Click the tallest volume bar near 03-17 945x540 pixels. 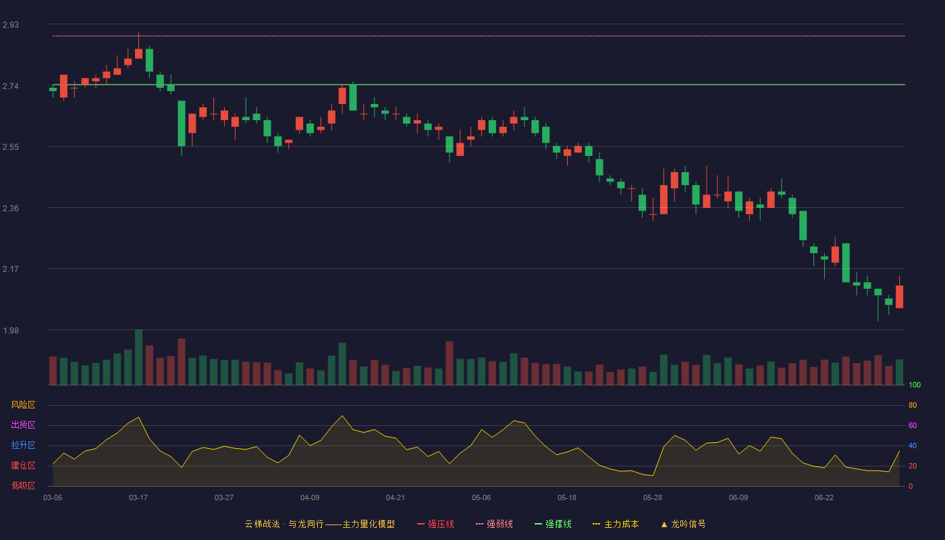pos(138,357)
